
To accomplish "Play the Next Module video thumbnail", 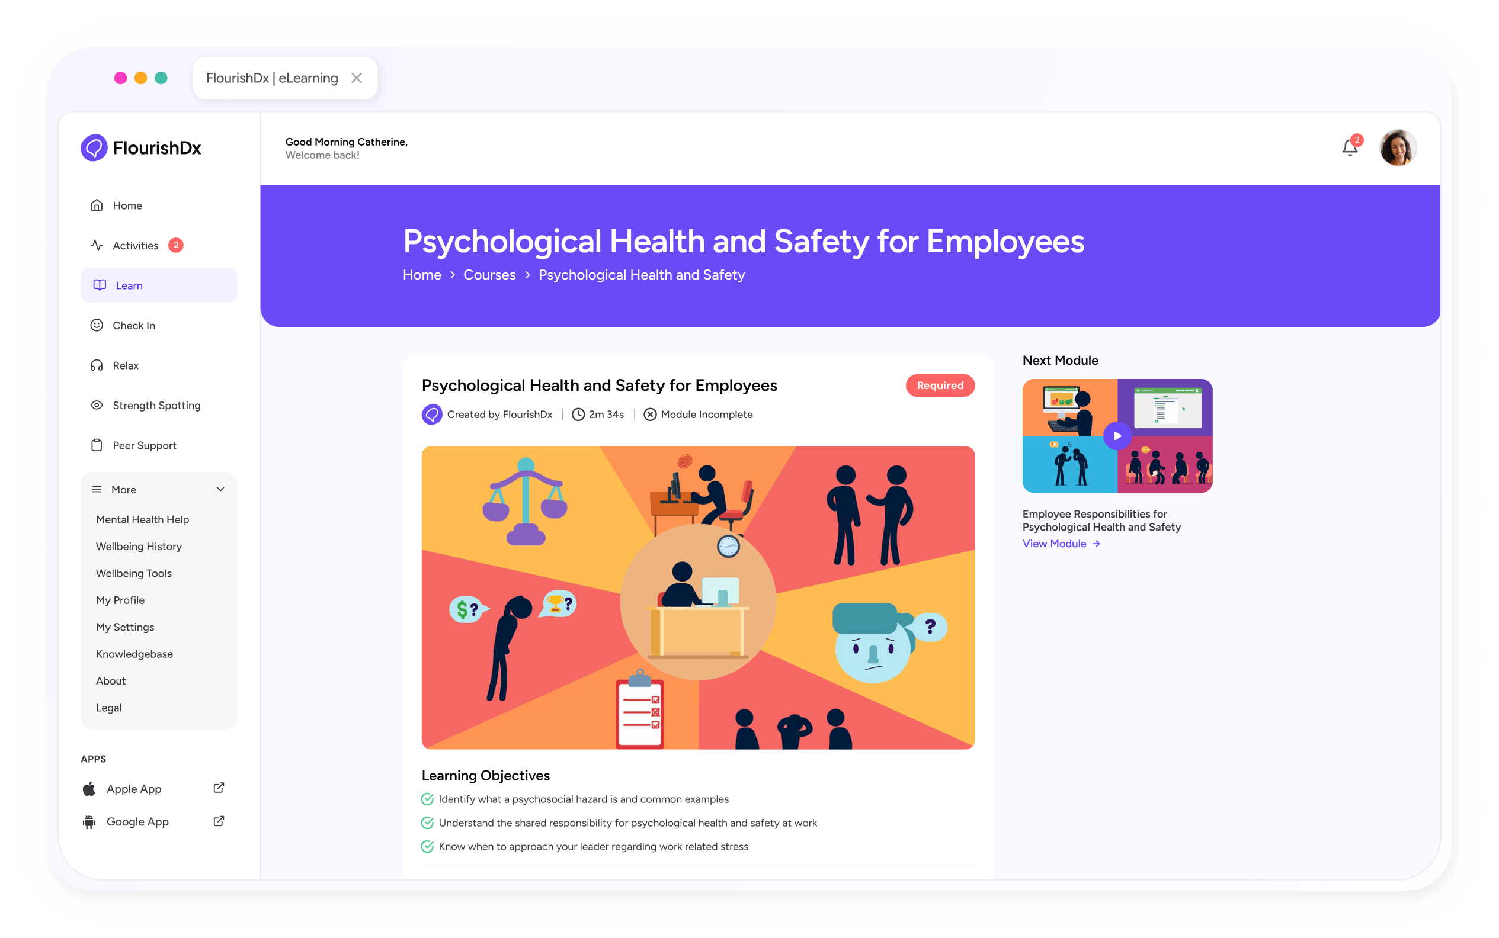I will (x=1117, y=435).
